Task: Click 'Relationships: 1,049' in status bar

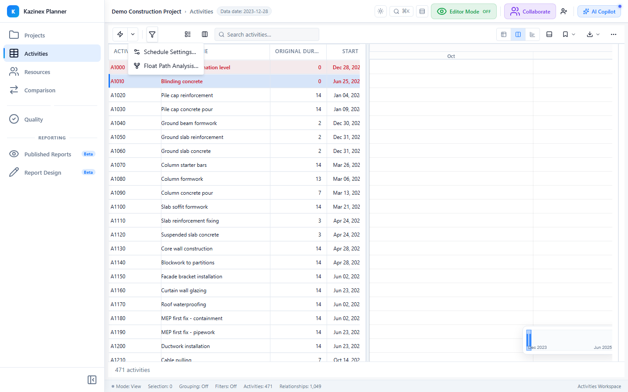Action: (x=300, y=386)
